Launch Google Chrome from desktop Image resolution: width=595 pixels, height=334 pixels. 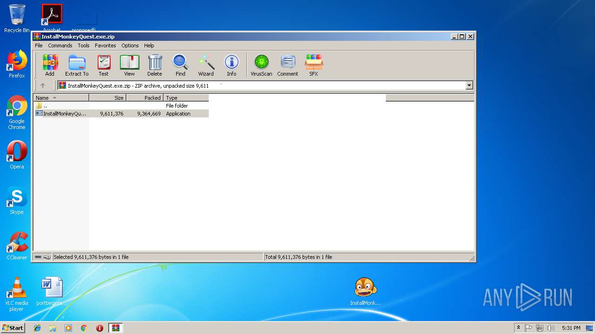(17, 113)
